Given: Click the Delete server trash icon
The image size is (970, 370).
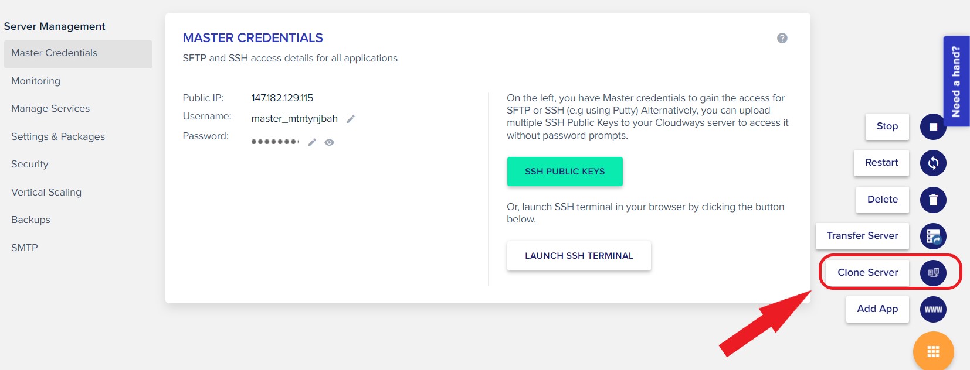Looking at the screenshot, I should tap(933, 200).
